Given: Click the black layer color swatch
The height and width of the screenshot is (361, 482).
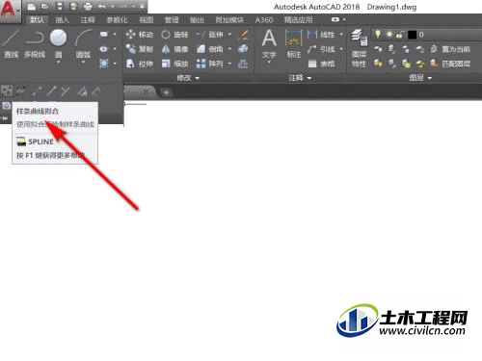Looking at the screenshot, I should pos(412,35).
